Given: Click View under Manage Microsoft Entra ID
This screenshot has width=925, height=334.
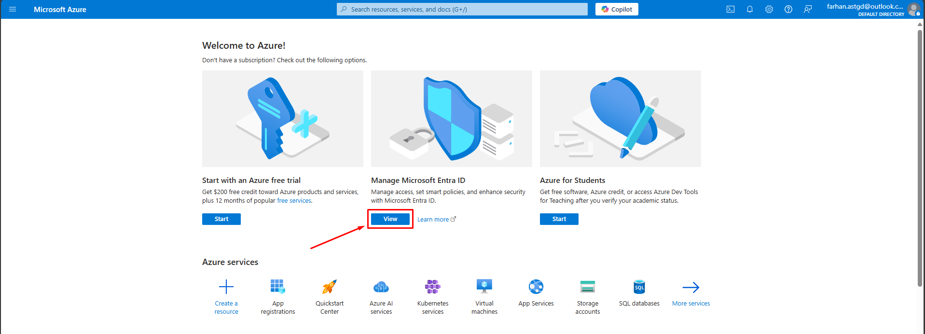Looking at the screenshot, I should tap(390, 219).
